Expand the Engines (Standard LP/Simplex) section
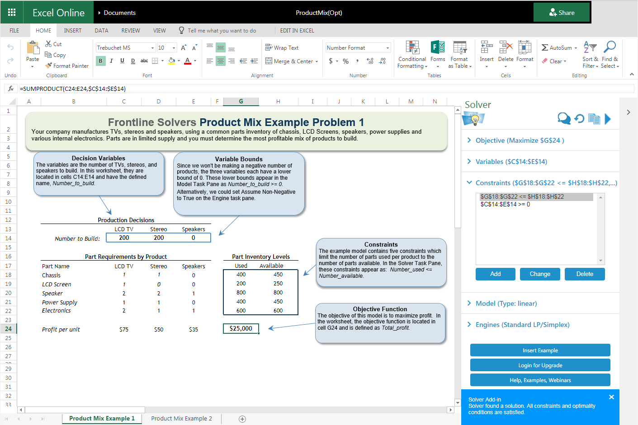The image size is (638, 425). [x=522, y=325]
